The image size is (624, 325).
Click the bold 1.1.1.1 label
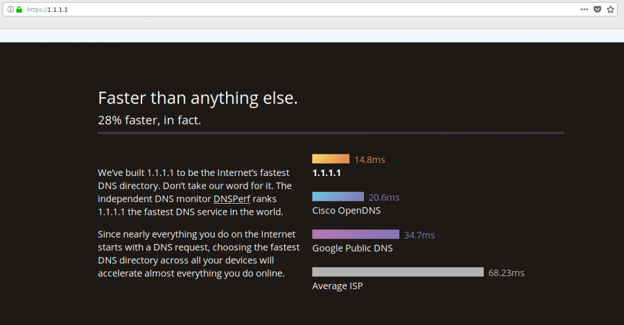pyautogui.click(x=327, y=173)
